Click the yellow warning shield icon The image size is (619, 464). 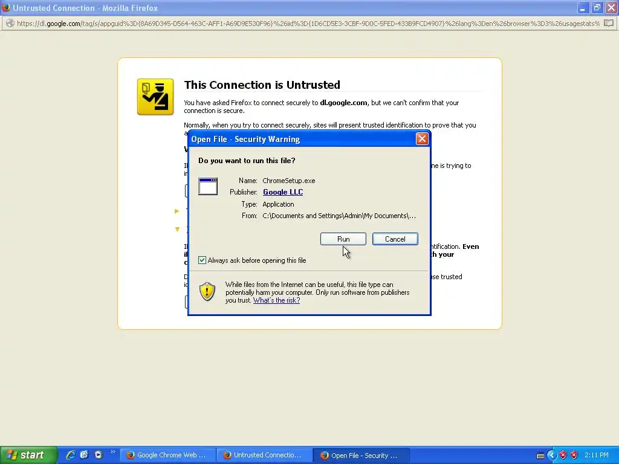[207, 292]
